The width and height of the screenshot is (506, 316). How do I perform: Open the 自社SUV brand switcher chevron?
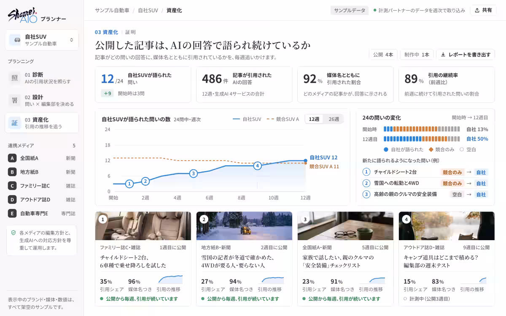[x=71, y=40]
